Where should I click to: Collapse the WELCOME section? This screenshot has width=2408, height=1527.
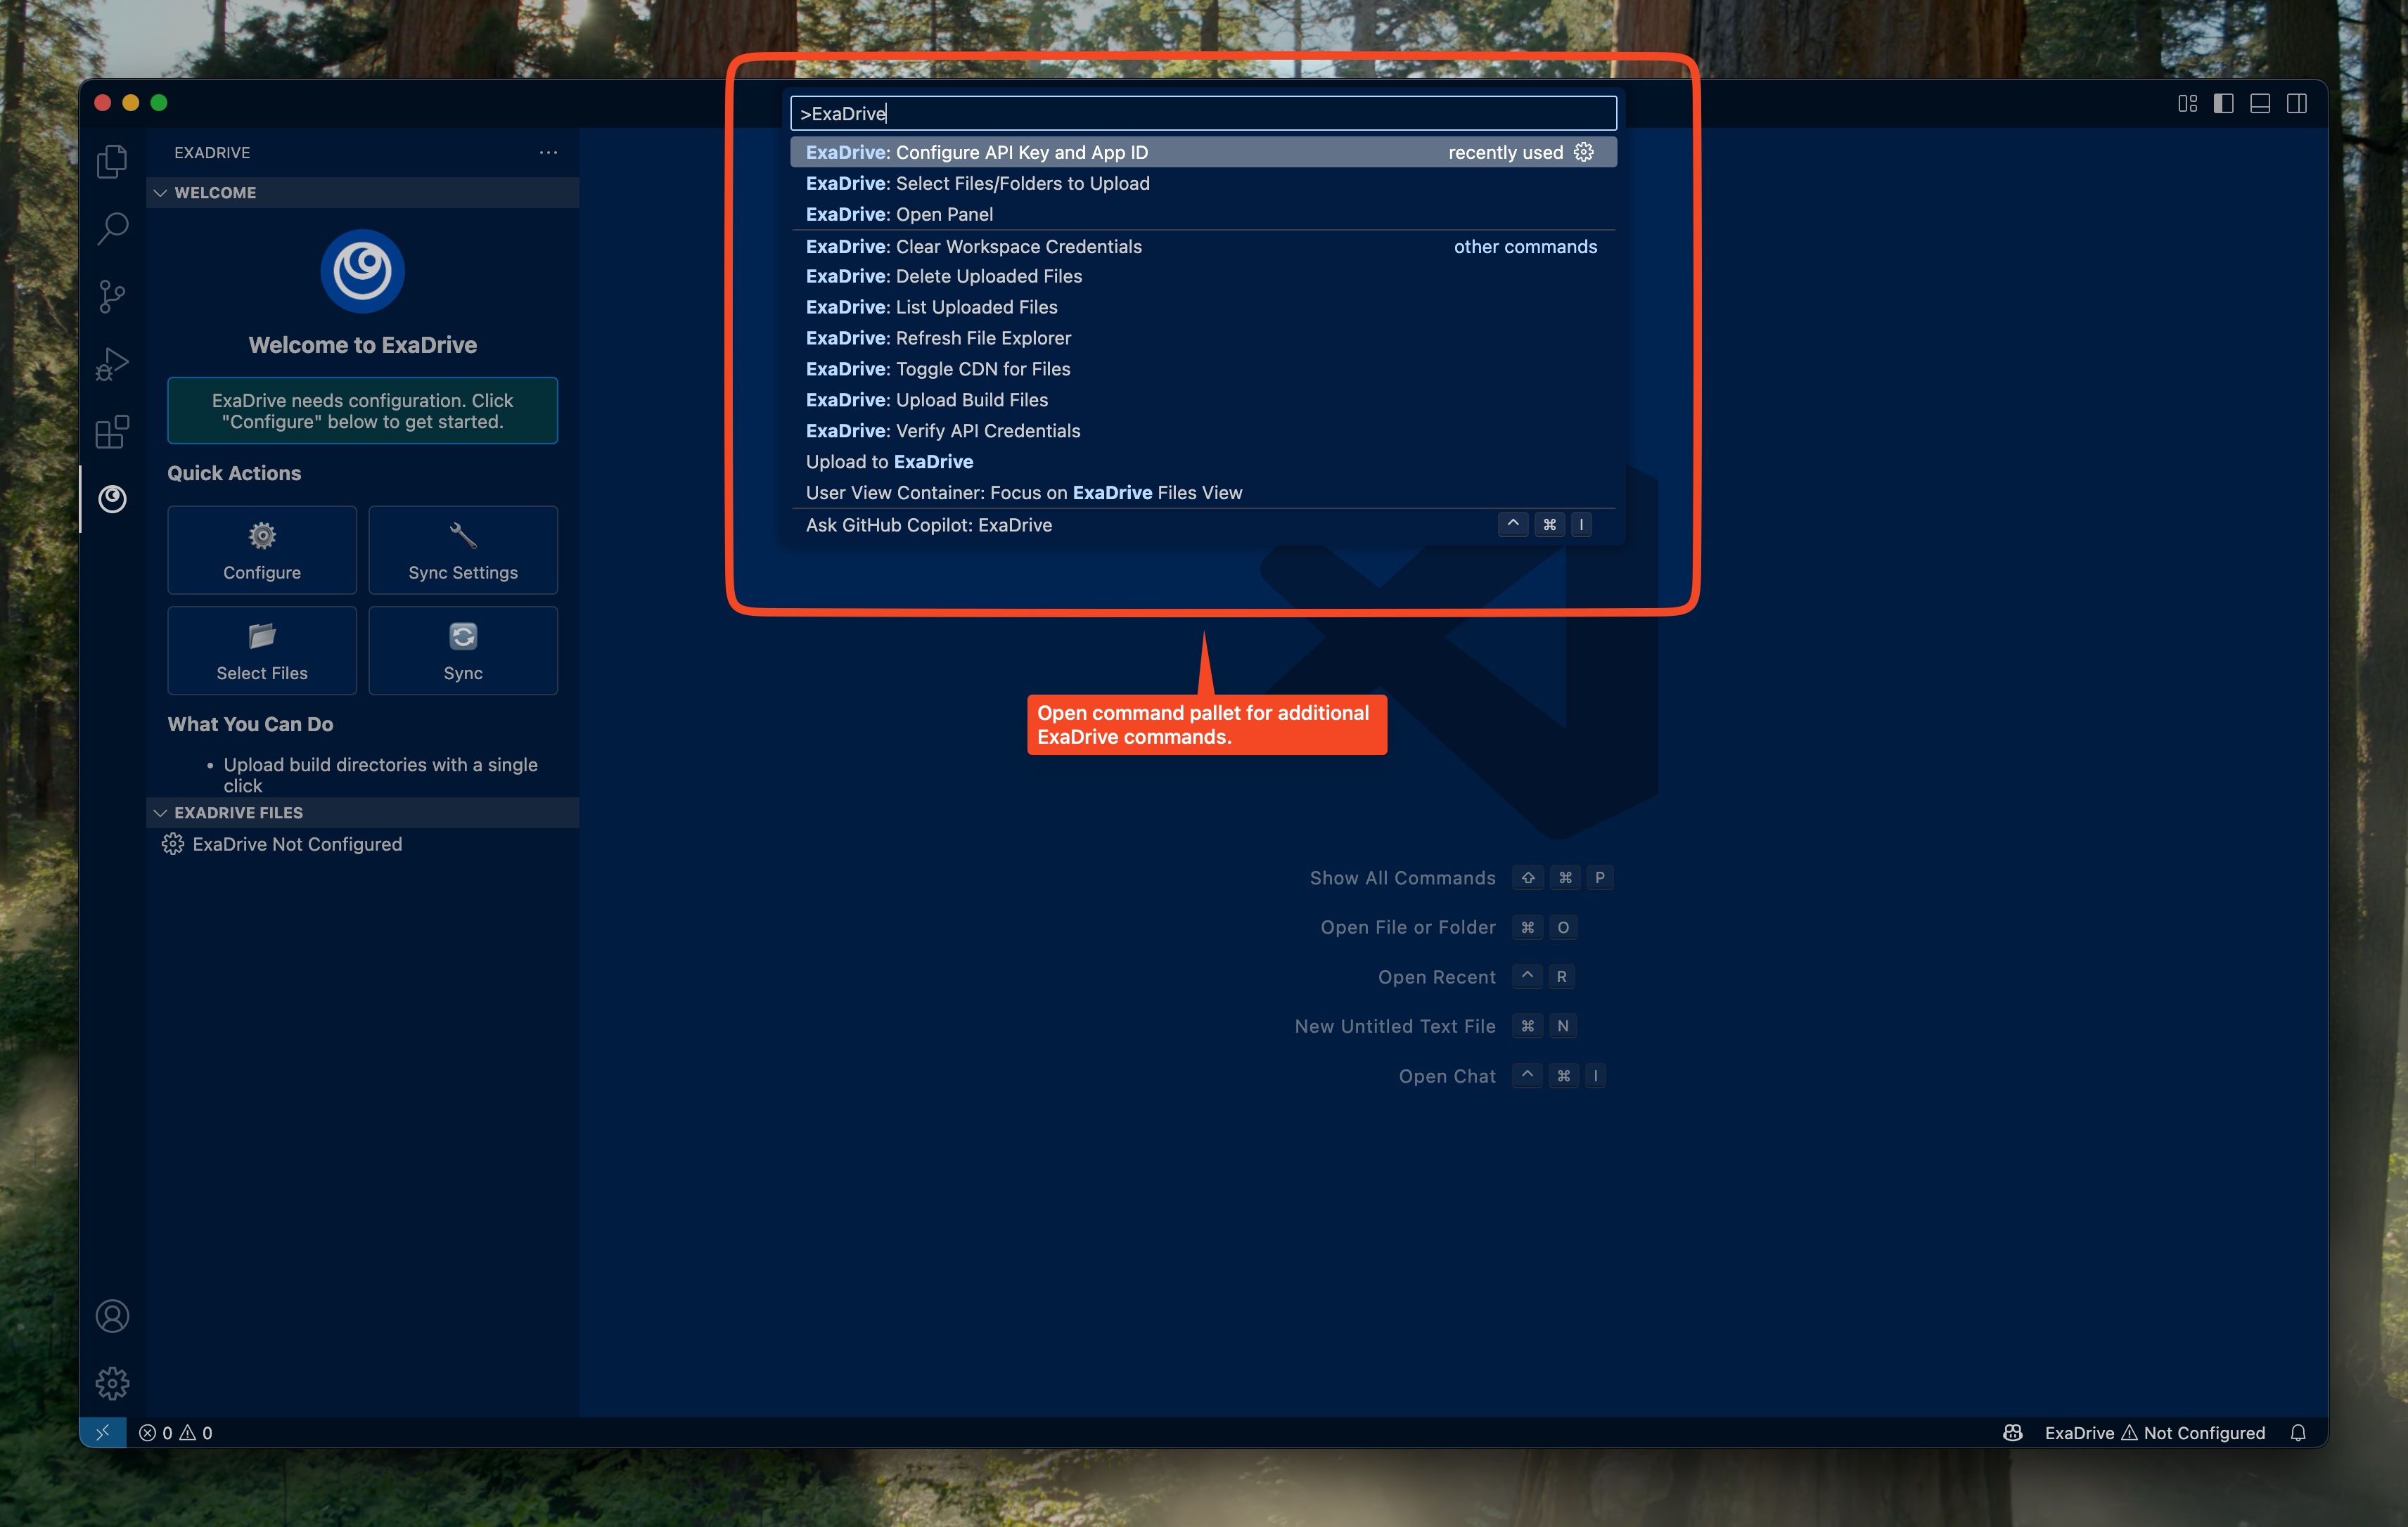(362, 192)
